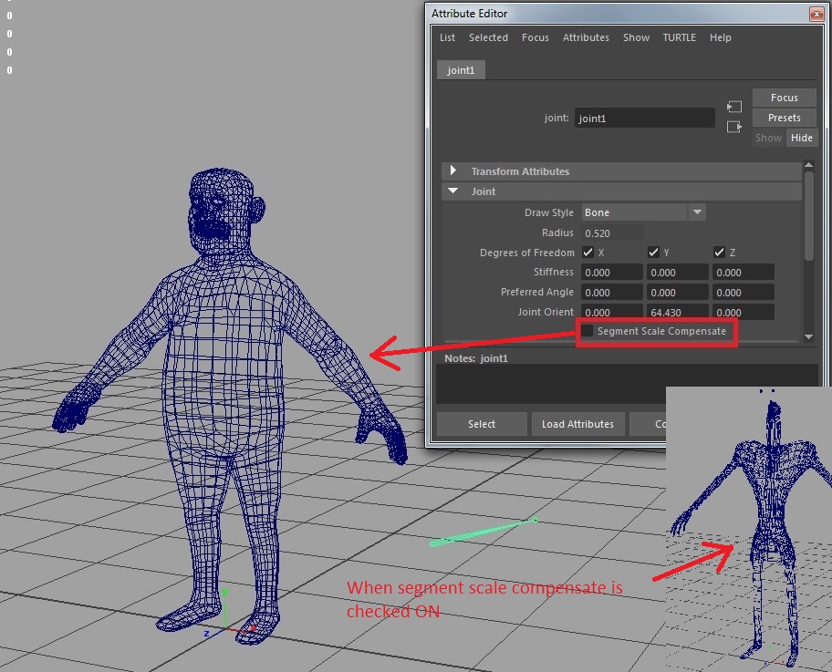
Task: Open the Presets button
Action: [784, 117]
